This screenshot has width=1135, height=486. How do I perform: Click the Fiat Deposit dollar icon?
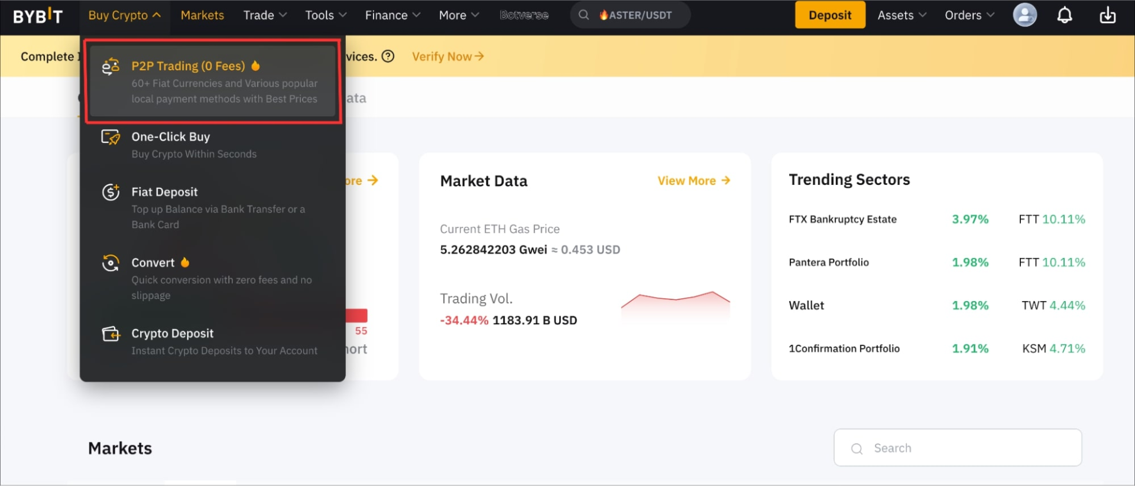coord(111,192)
